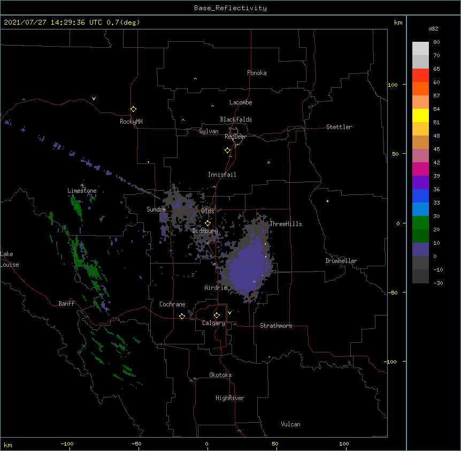Pick the royal blue 36-33 dBZ swatch
Viewport: 461px width, 451px height.
pos(420,196)
